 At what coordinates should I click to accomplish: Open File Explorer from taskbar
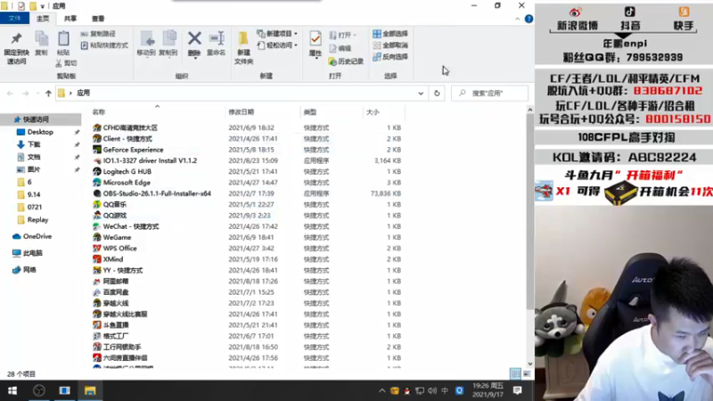pyautogui.click(x=90, y=390)
